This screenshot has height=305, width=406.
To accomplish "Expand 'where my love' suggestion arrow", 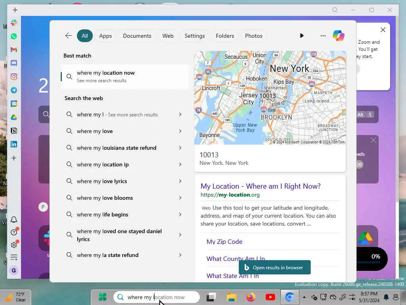I will pyautogui.click(x=180, y=131).
